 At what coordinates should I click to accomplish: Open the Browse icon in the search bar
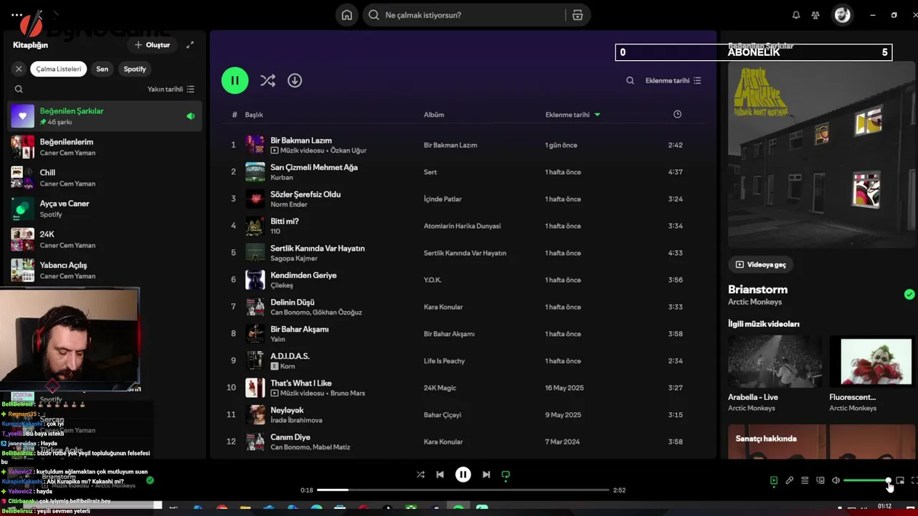[x=577, y=15]
